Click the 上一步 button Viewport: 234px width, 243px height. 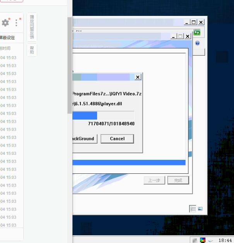click(154, 180)
